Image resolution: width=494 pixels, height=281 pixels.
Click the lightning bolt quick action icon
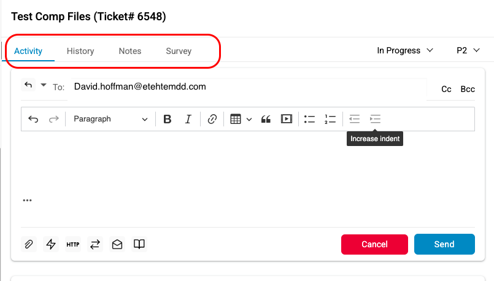pos(51,244)
